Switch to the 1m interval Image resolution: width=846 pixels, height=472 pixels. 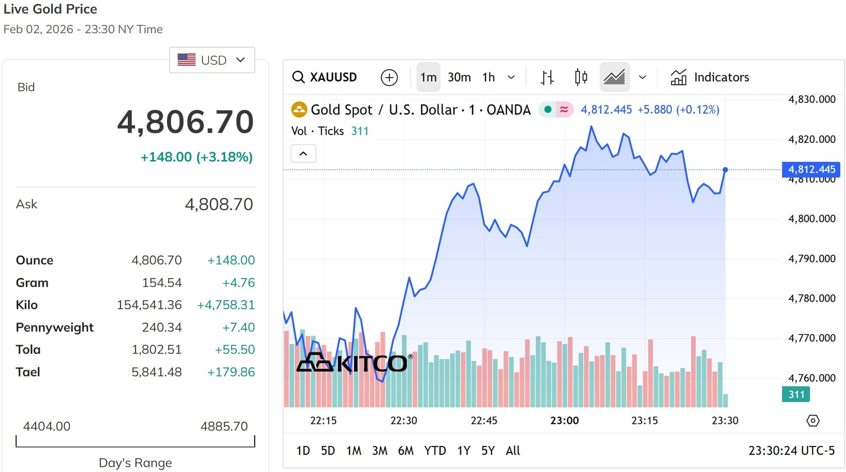428,77
